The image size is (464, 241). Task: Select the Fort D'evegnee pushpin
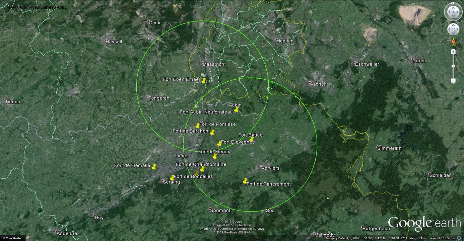coord(219,143)
